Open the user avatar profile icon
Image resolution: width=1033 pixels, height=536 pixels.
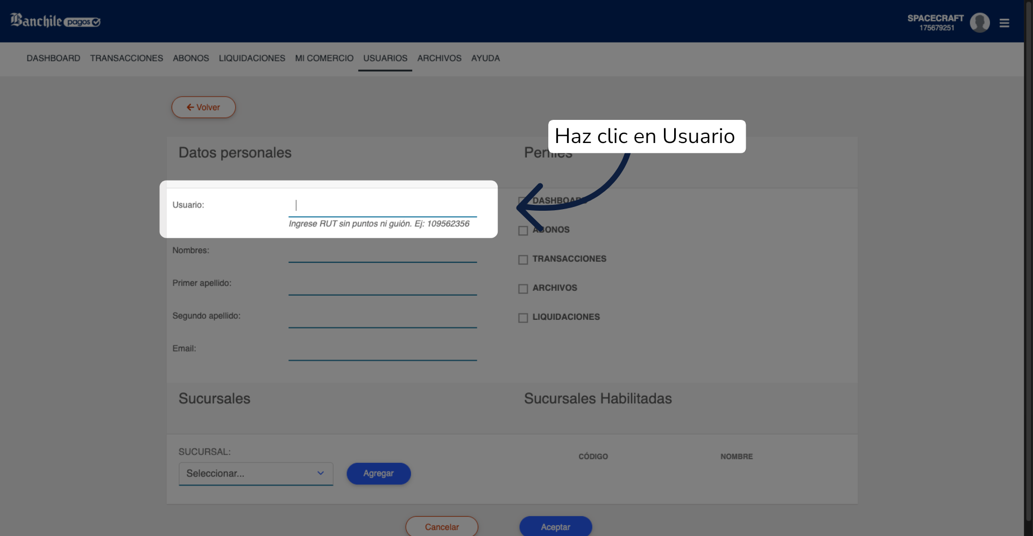[x=980, y=23]
